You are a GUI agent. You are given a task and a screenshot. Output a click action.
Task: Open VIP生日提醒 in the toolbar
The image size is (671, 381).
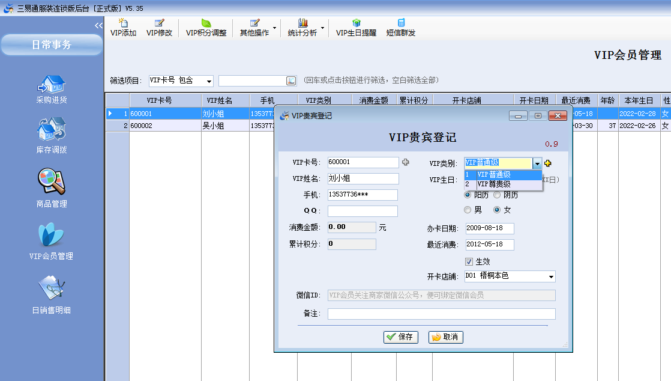click(356, 28)
